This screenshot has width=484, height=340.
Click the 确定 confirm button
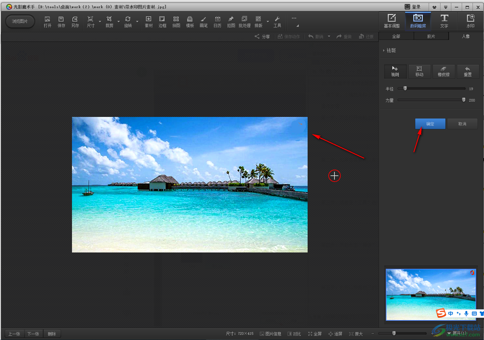(430, 124)
